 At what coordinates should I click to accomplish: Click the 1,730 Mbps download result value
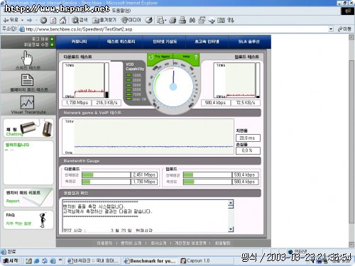pos(77,103)
